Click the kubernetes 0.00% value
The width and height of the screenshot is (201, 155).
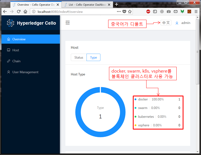tap(162, 117)
